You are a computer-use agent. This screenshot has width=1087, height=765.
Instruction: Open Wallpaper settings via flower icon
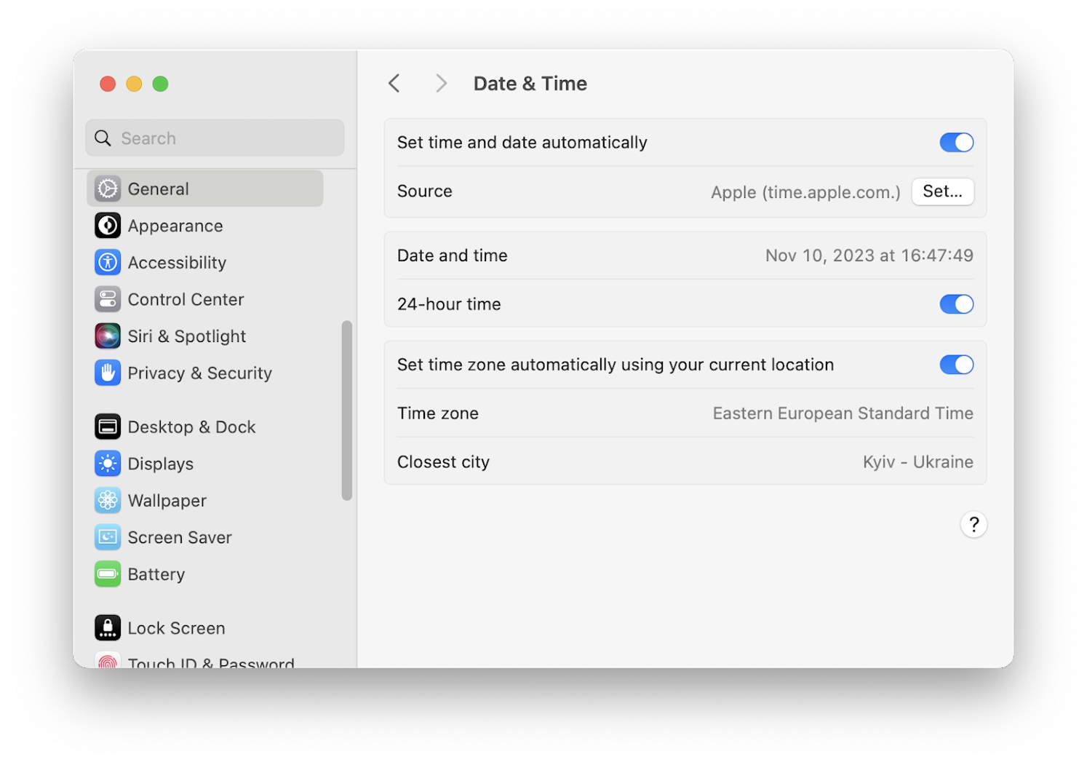[x=107, y=500]
